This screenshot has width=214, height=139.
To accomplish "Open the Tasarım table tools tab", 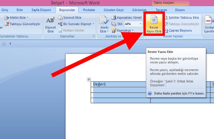I will 161,10.
